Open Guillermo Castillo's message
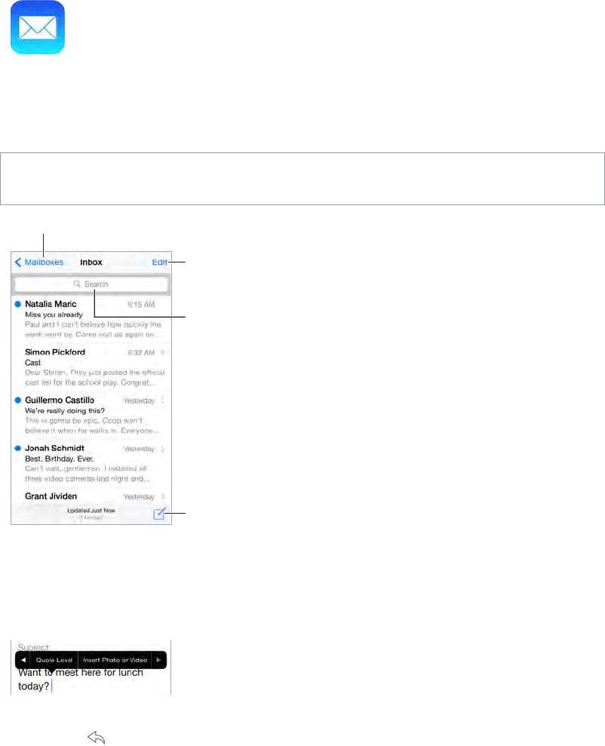The image size is (605, 746). 91,415
